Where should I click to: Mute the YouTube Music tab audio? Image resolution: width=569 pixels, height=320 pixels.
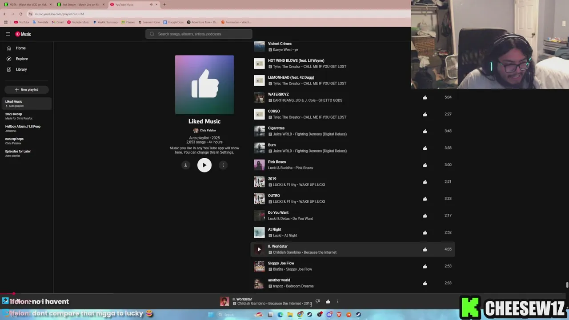coord(151,4)
